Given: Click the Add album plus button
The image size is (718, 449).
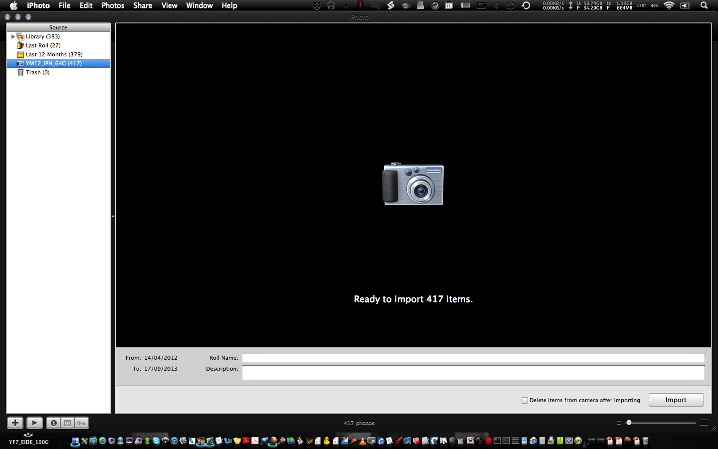Looking at the screenshot, I should pos(15,423).
